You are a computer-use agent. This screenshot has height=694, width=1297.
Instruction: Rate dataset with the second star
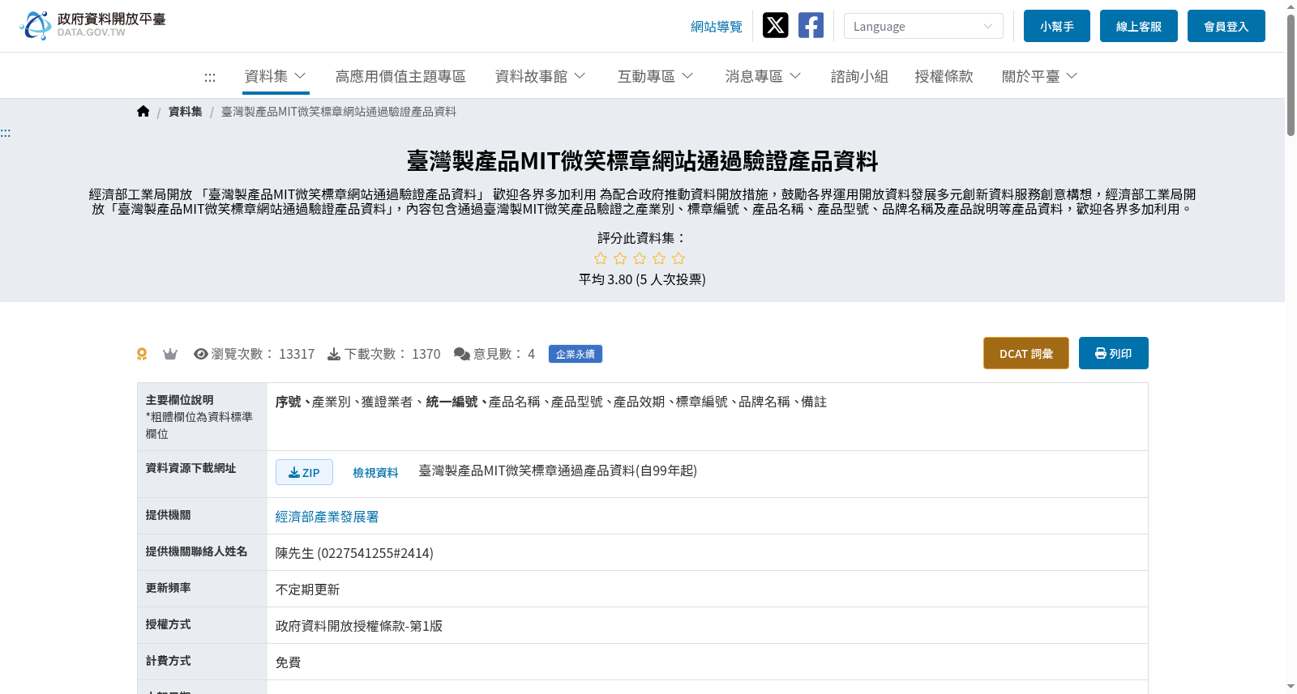pos(620,258)
